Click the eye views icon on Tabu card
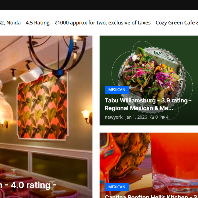 coord(163,117)
